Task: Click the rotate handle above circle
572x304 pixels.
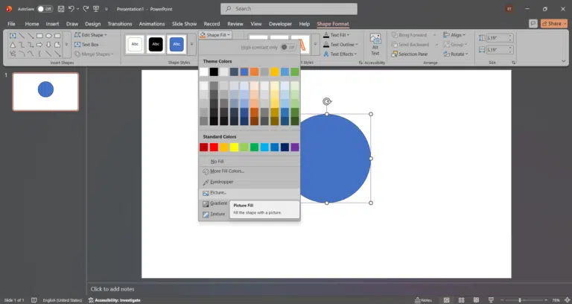Action: click(327, 101)
